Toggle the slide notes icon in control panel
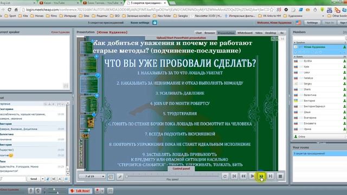This screenshot has width=347, height=195. [111, 177]
